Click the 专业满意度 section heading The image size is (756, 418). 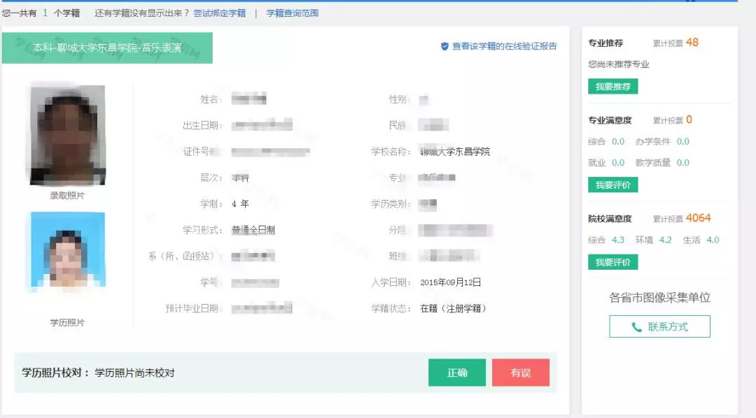coord(610,120)
